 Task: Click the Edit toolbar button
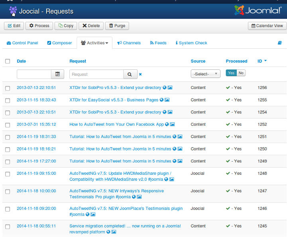pyautogui.click(x=14, y=26)
